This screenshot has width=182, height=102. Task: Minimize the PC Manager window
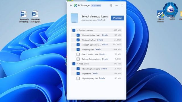pyautogui.click(x=117, y=5)
